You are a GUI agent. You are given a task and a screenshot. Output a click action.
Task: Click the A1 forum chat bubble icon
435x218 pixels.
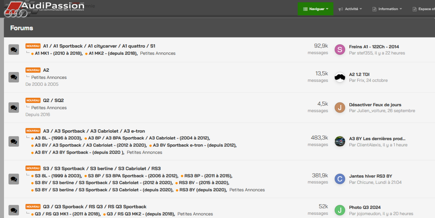tap(14, 49)
